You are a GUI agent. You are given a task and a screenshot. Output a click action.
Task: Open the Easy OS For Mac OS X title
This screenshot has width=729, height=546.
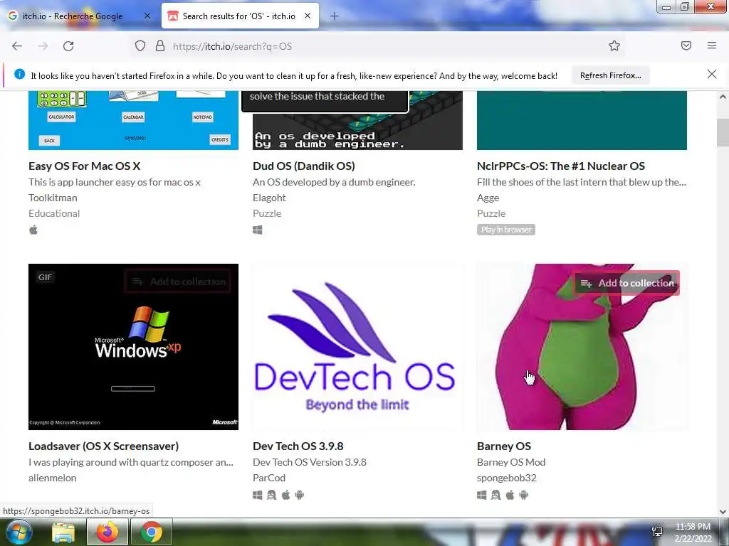[84, 166]
